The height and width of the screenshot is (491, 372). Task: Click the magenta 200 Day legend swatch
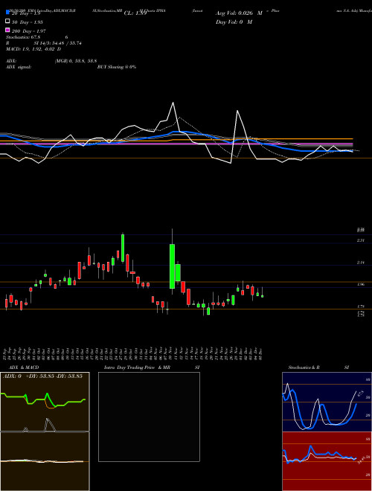pyautogui.click(x=8, y=30)
